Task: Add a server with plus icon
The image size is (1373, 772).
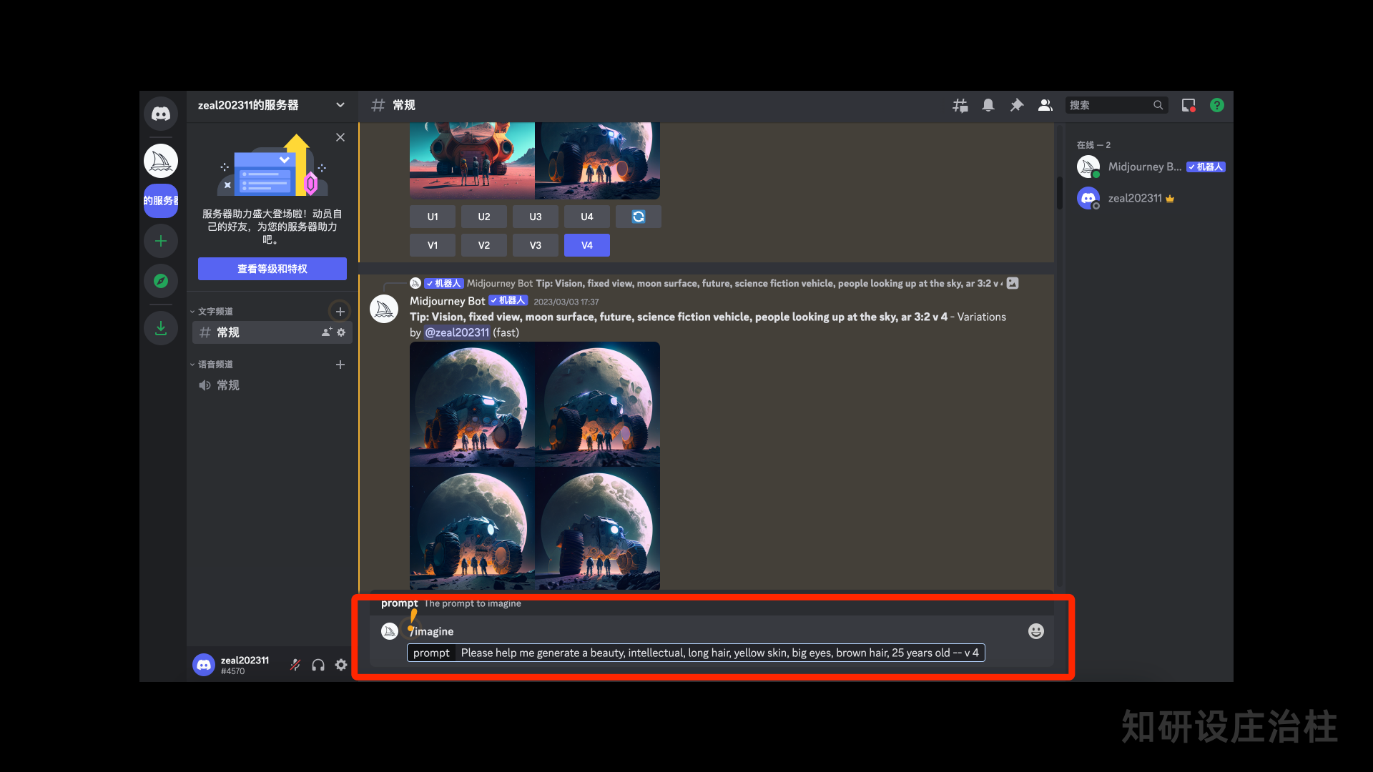Action: [161, 241]
